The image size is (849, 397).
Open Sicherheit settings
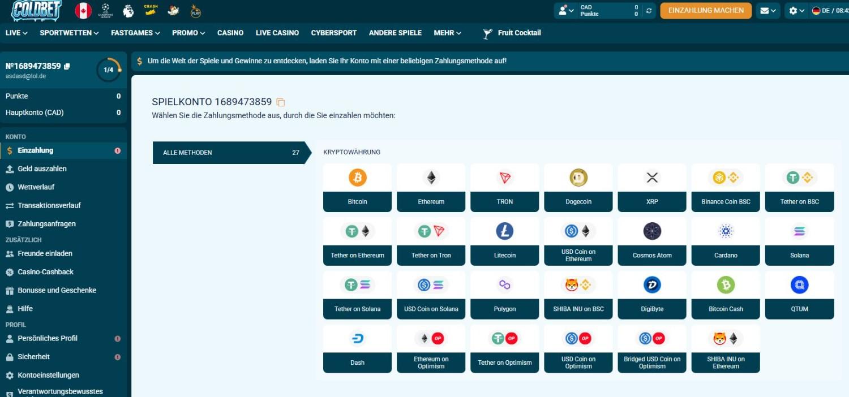(63, 357)
